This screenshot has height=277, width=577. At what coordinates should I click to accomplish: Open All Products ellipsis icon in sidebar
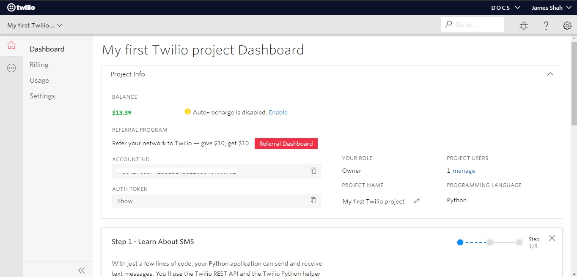coord(11,68)
